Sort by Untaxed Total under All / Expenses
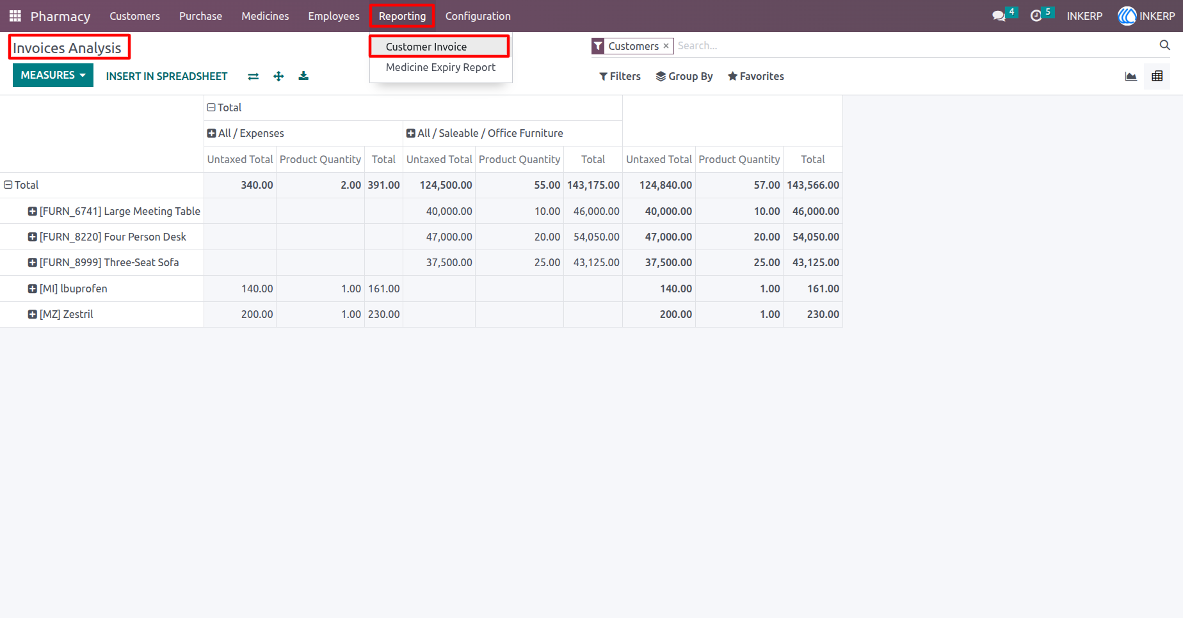This screenshot has height=618, width=1183. point(240,159)
